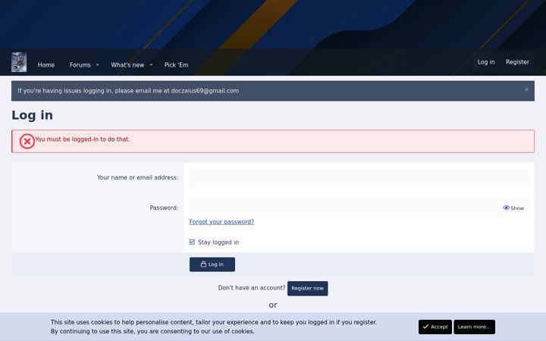Dismiss the login issues notice
Image resolution: width=546 pixels, height=341 pixels.
(x=526, y=89)
